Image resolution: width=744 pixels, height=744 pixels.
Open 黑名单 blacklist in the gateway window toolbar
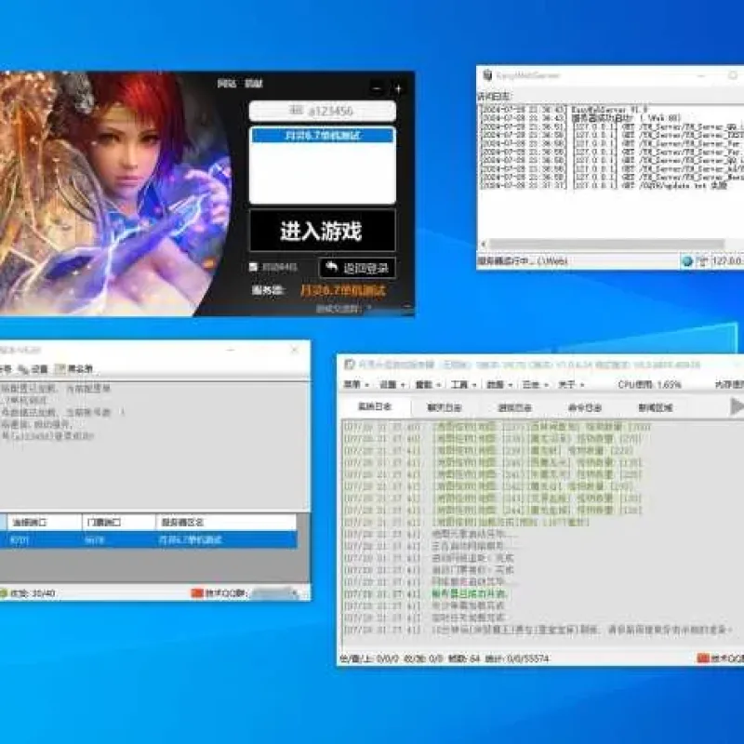click(80, 368)
